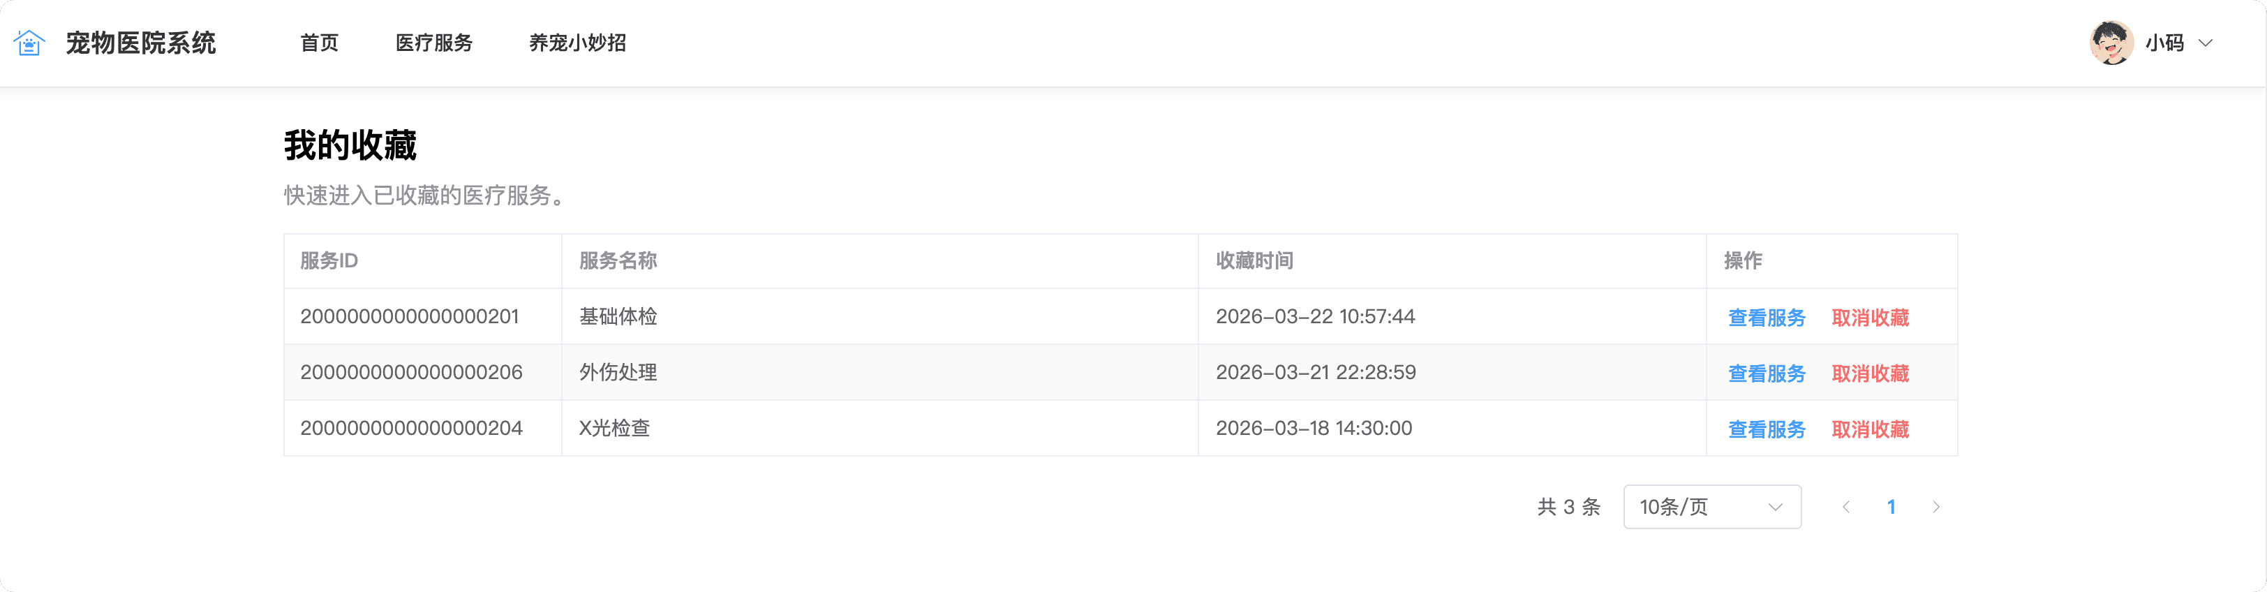
Task: Click the 小码 username label
Action: click(x=2164, y=42)
